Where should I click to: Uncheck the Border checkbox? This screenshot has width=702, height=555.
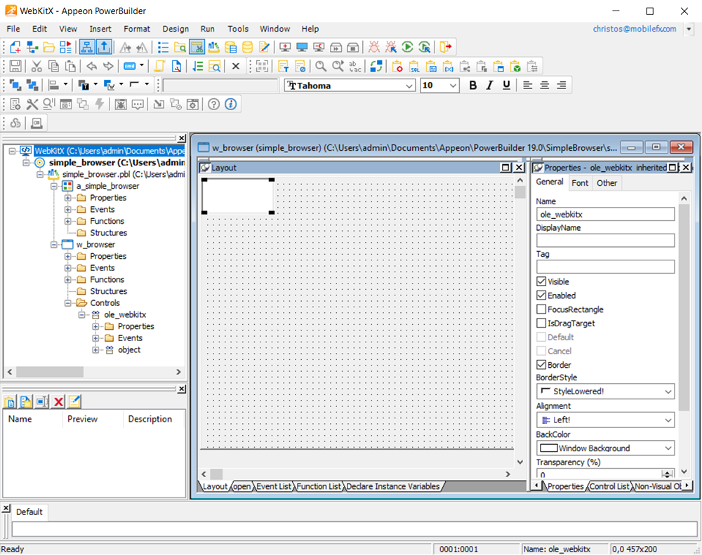click(541, 365)
